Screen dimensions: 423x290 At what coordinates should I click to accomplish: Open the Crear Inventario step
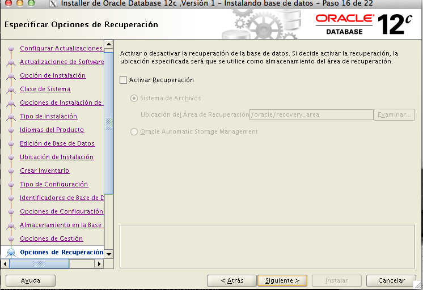45,170
